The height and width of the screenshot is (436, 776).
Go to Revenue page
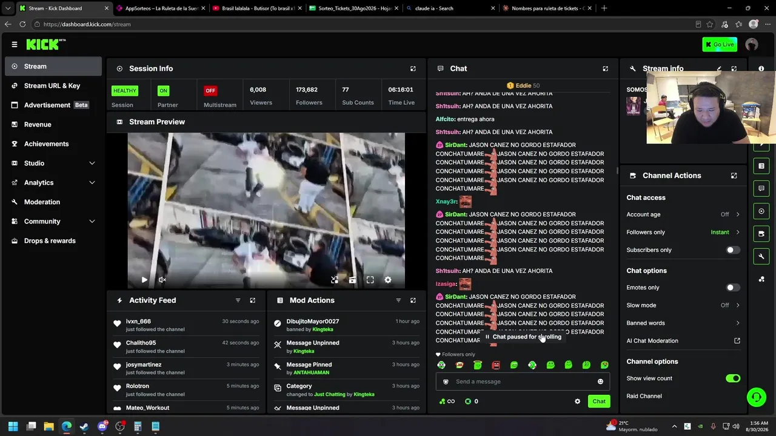[x=53, y=124]
